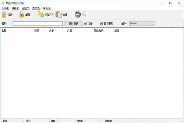Click the 移出 remove icon

coord(78,14)
